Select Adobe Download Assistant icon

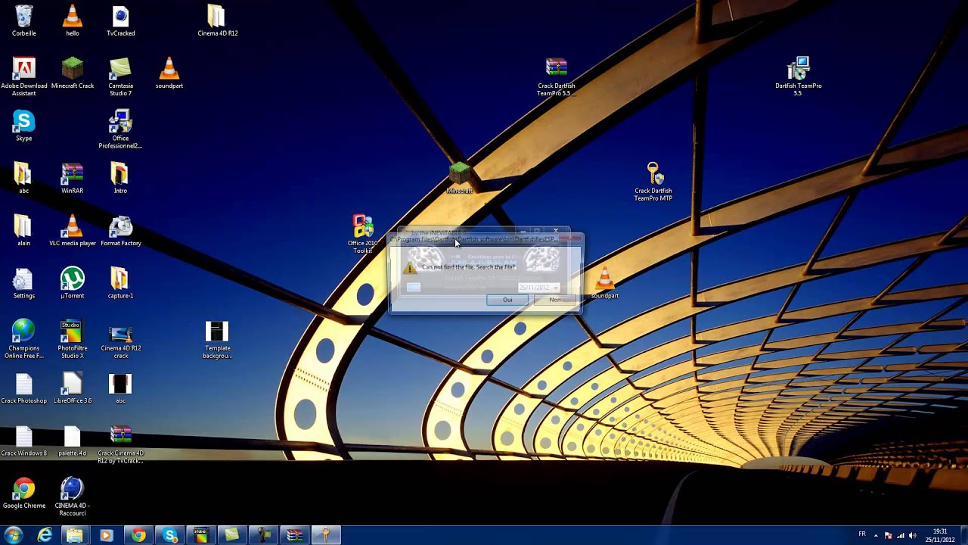(24, 77)
